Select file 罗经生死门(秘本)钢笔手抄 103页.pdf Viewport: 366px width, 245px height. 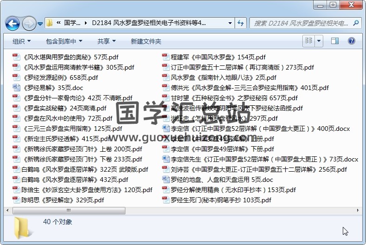[x=216, y=200]
